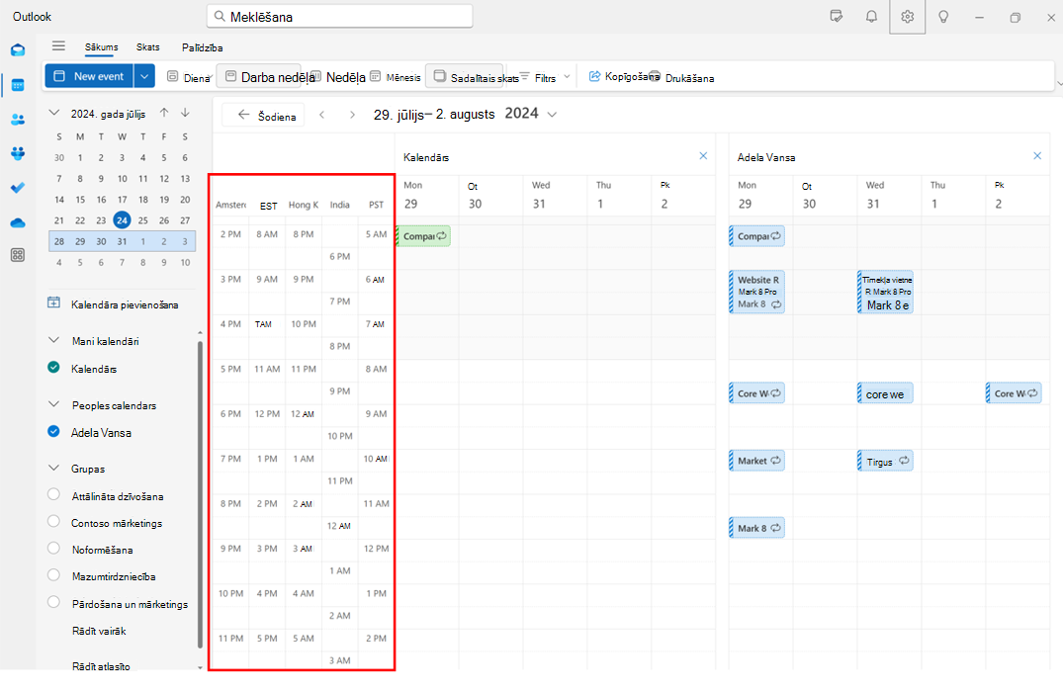Open the Mail icon in left sidebar
Screen dimensions: 1063x691
18,50
